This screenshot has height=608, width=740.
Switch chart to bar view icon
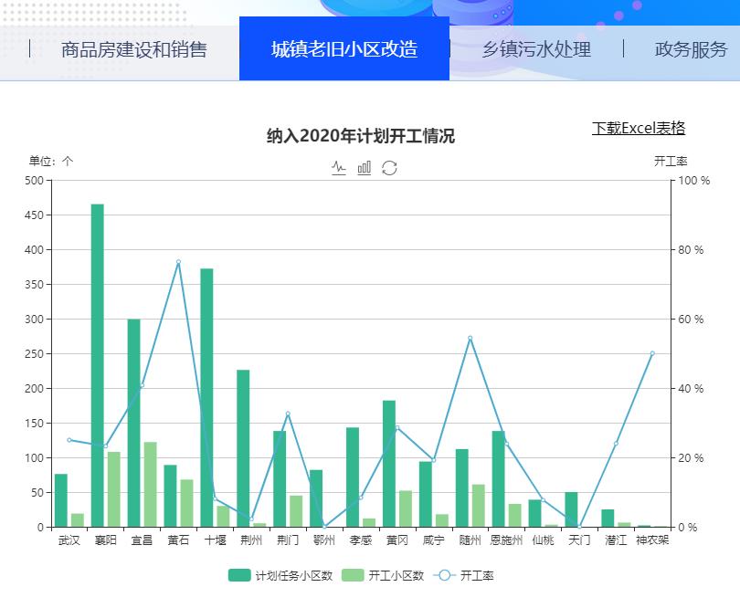[x=364, y=167]
